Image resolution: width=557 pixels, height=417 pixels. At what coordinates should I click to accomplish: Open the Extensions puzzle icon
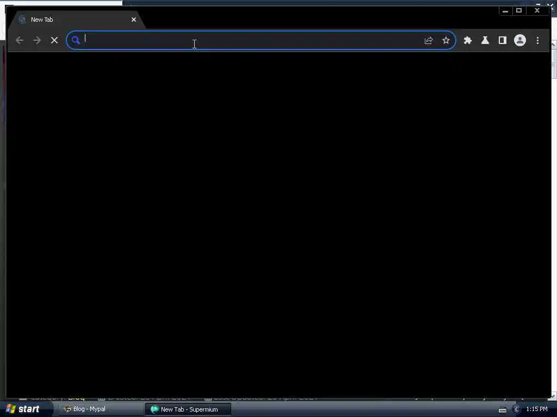(x=467, y=40)
